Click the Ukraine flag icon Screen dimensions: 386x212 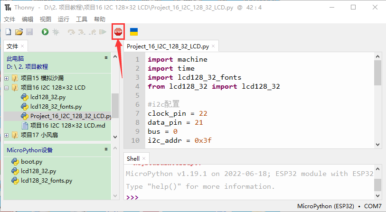click(x=134, y=32)
